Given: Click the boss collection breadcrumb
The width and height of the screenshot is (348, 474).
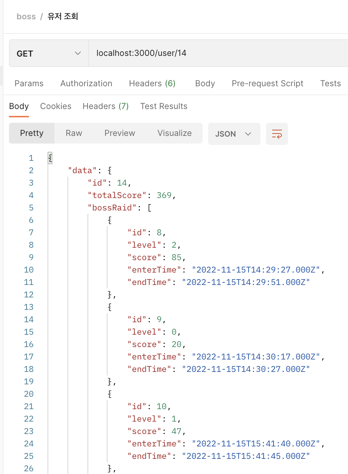Looking at the screenshot, I should point(26,16).
